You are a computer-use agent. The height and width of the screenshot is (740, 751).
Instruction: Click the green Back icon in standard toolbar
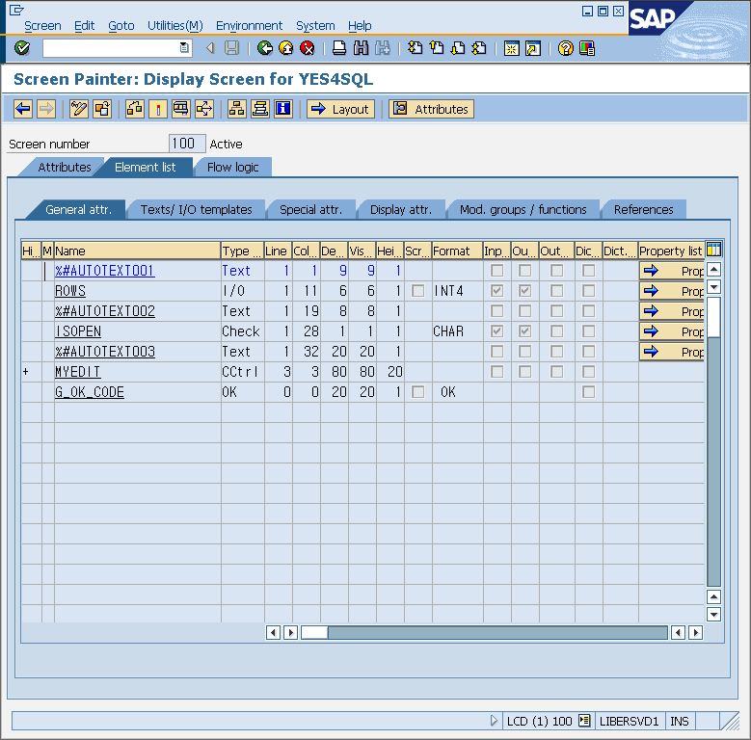pyautogui.click(x=265, y=48)
